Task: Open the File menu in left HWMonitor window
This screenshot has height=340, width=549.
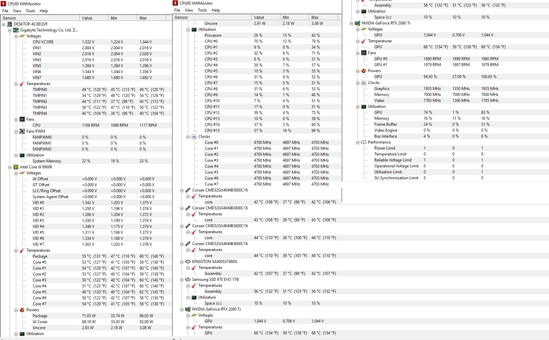Action: pyautogui.click(x=5, y=11)
